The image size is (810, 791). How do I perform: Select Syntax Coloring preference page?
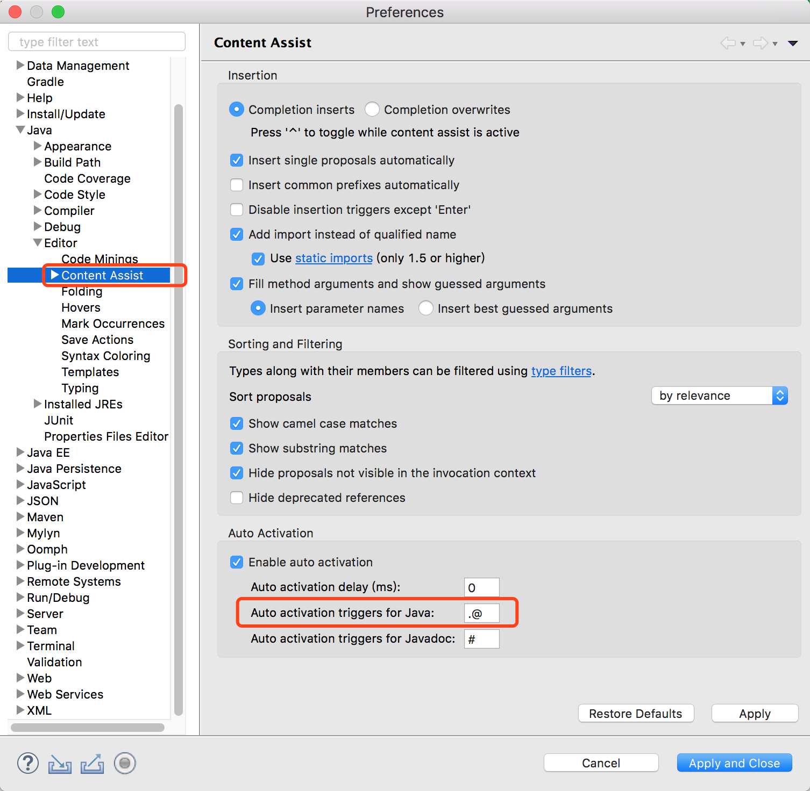tap(106, 356)
